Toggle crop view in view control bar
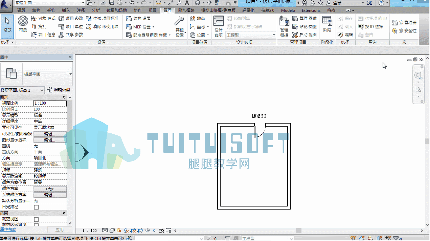The height and width of the screenshot is (241, 430). [x=134, y=231]
